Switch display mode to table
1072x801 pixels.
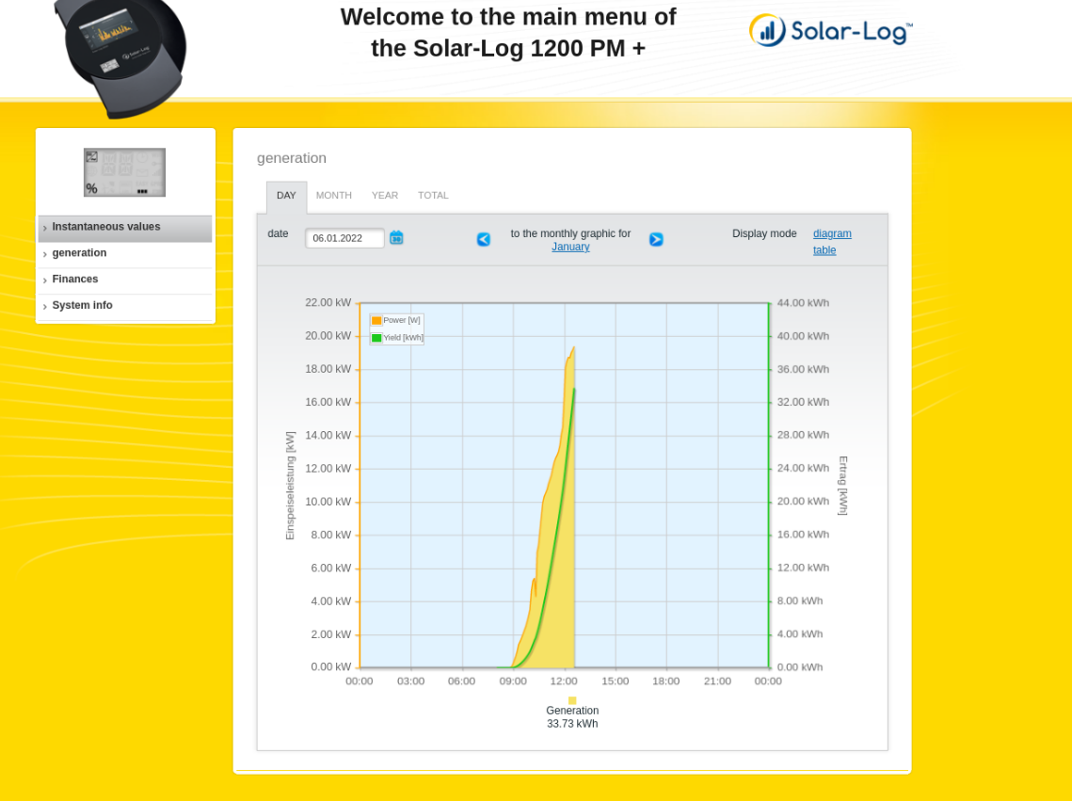click(x=824, y=250)
